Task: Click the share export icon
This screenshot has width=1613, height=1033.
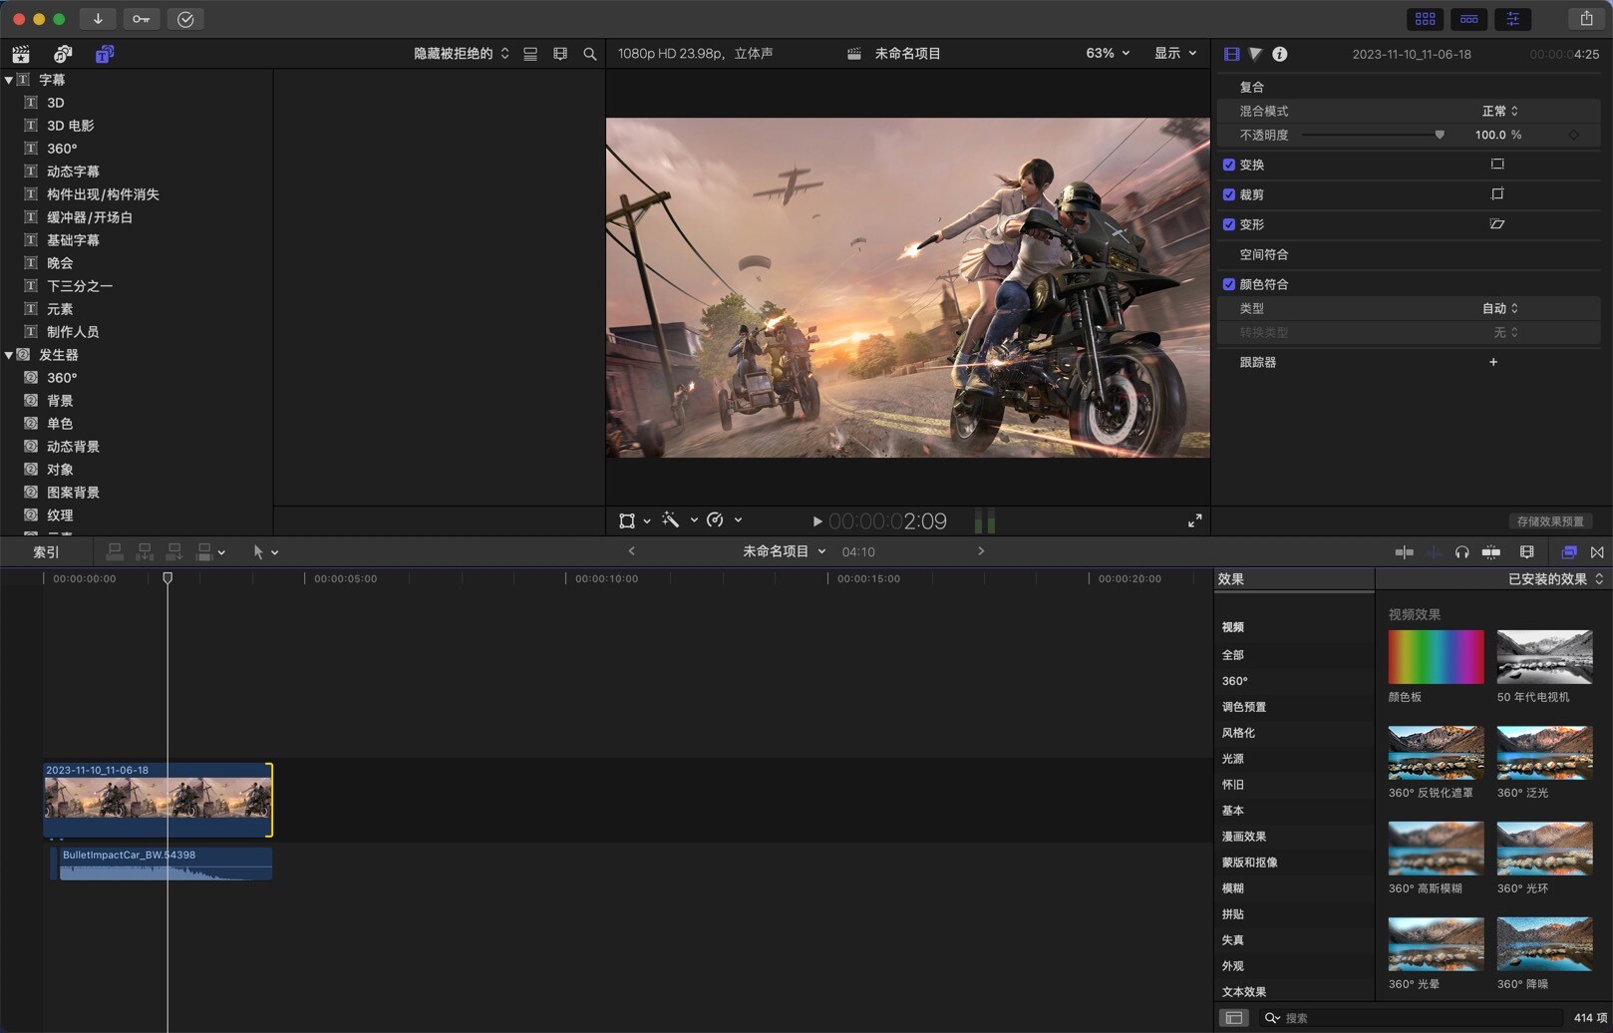Action: point(1586,19)
